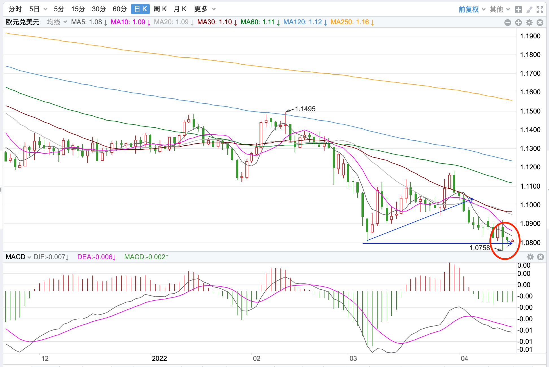Zoom in with the plus icon

pyautogui.click(x=518, y=23)
